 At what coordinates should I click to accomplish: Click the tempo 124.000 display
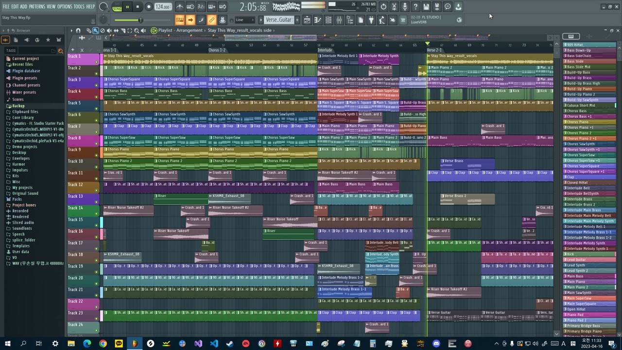[x=163, y=7]
